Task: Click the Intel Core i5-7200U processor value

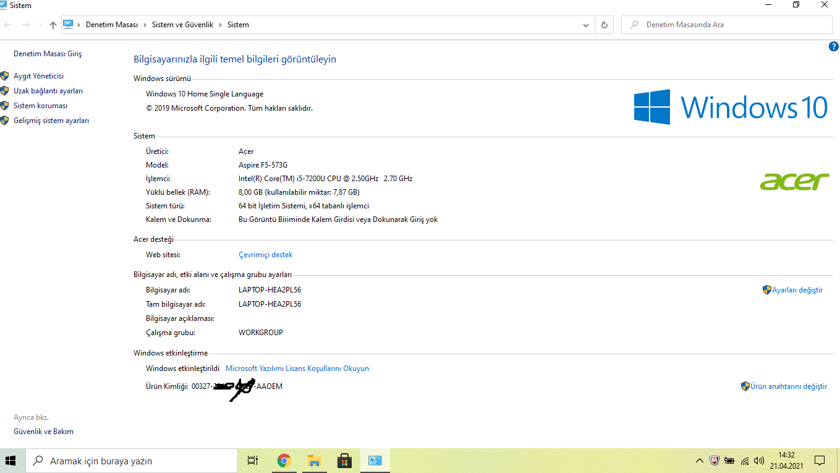Action: tap(325, 179)
